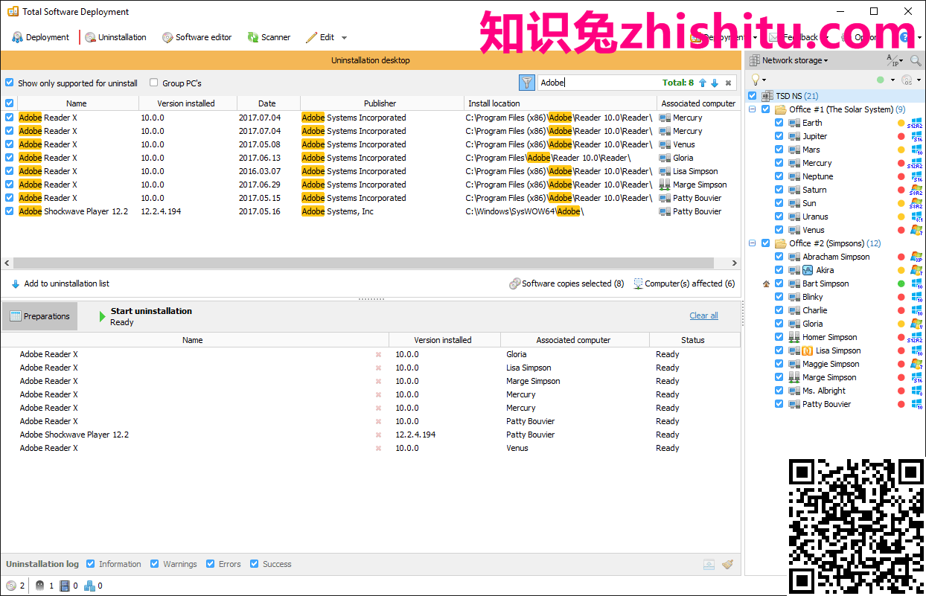Select Bart Simpson in the network tree

pos(826,283)
